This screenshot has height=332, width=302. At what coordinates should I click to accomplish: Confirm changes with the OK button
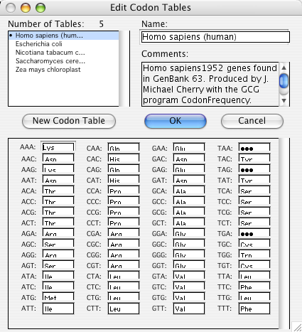click(176, 121)
